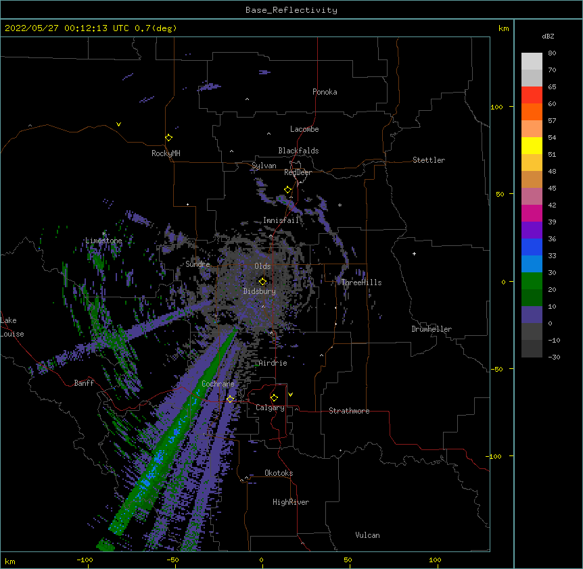This screenshot has width=583, height=569.
Task: Click the -100 tick on the horizontal km axis
Action: [x=85, y=560]
